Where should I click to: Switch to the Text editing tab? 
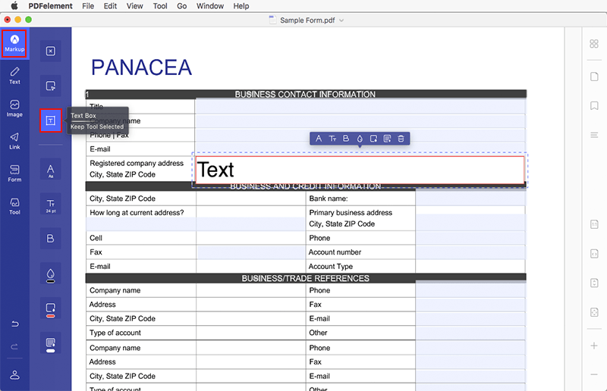click(x=14, y=76)
